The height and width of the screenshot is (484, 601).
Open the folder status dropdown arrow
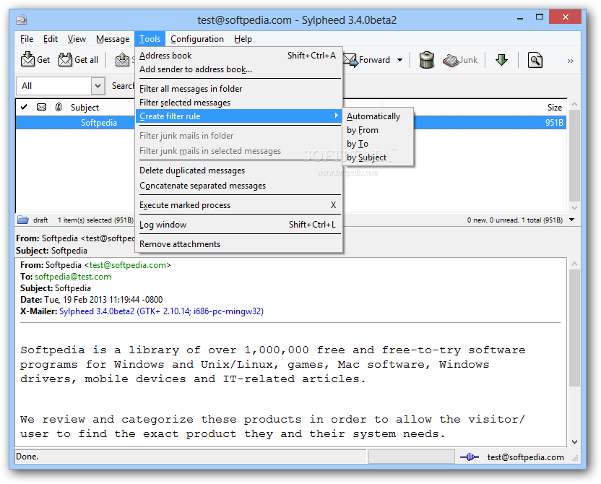tap(572, 220)
